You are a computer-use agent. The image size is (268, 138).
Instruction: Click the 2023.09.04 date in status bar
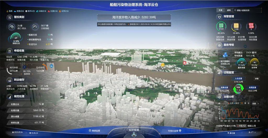click(x=18, y=132)
